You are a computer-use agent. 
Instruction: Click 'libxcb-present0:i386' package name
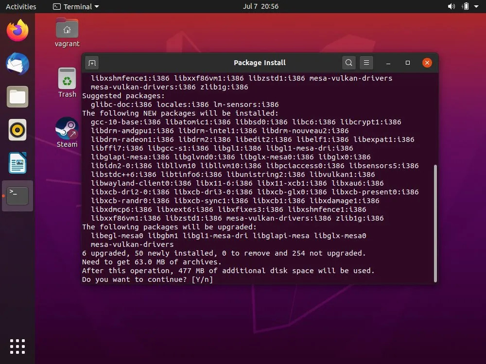point(375,192)
